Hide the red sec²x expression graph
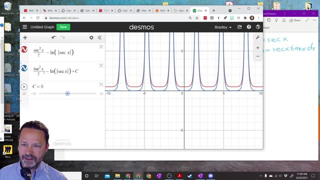 (24, 49)
